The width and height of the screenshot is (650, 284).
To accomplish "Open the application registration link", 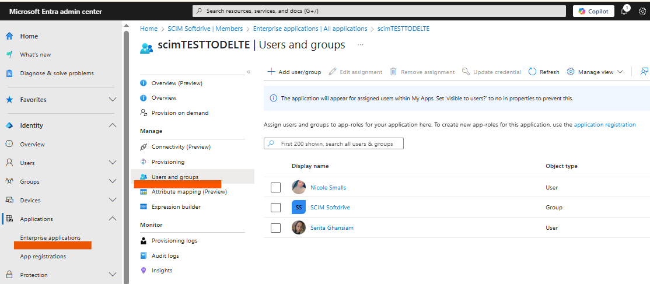I will click(x=605, y=124).
